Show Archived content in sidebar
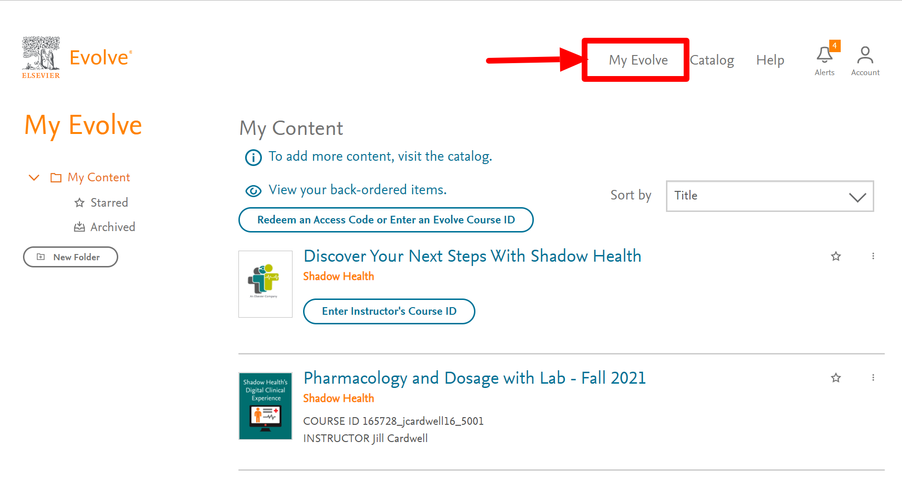The image size is (902, 487). (x=112, y=227)
